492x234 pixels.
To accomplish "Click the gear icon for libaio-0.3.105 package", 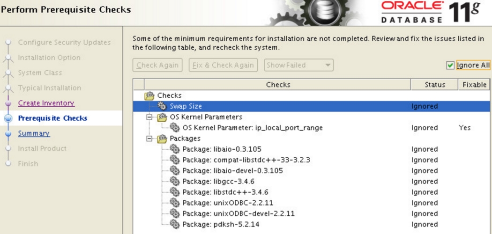I will click(x=175, y=149).
